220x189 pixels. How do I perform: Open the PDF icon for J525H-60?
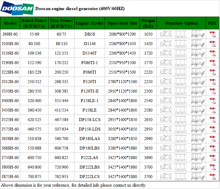click(213, 120)
